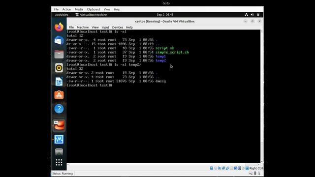The width and height of the screenshot is (315, 177).
Task: Open VirtualBox Machine menu
Action: (x=83, y=28)
